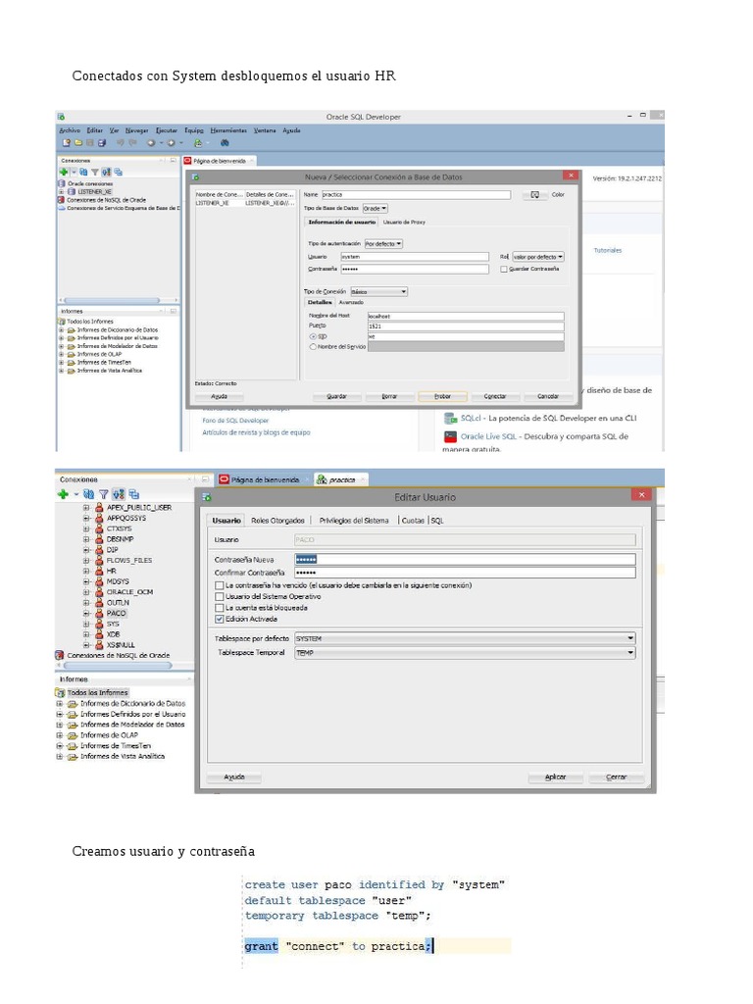
Task: Click the Probar button
Action: point(442,396)
